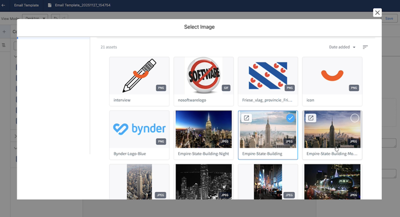Click the plus icon in left sidebar
This screenshot has width=400, height=217.
pos(4,31)
